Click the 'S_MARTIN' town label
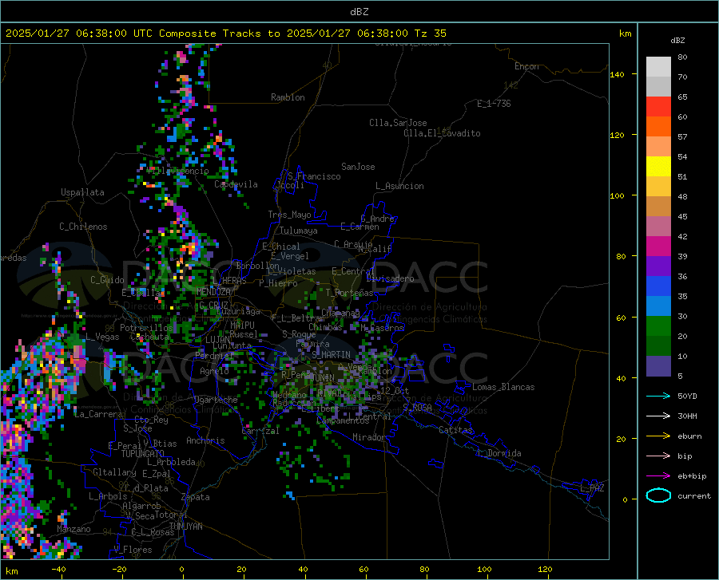 (x=331, y=355)
